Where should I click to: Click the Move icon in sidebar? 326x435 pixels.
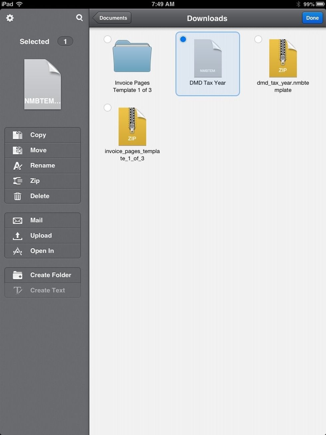pos(18,150)
